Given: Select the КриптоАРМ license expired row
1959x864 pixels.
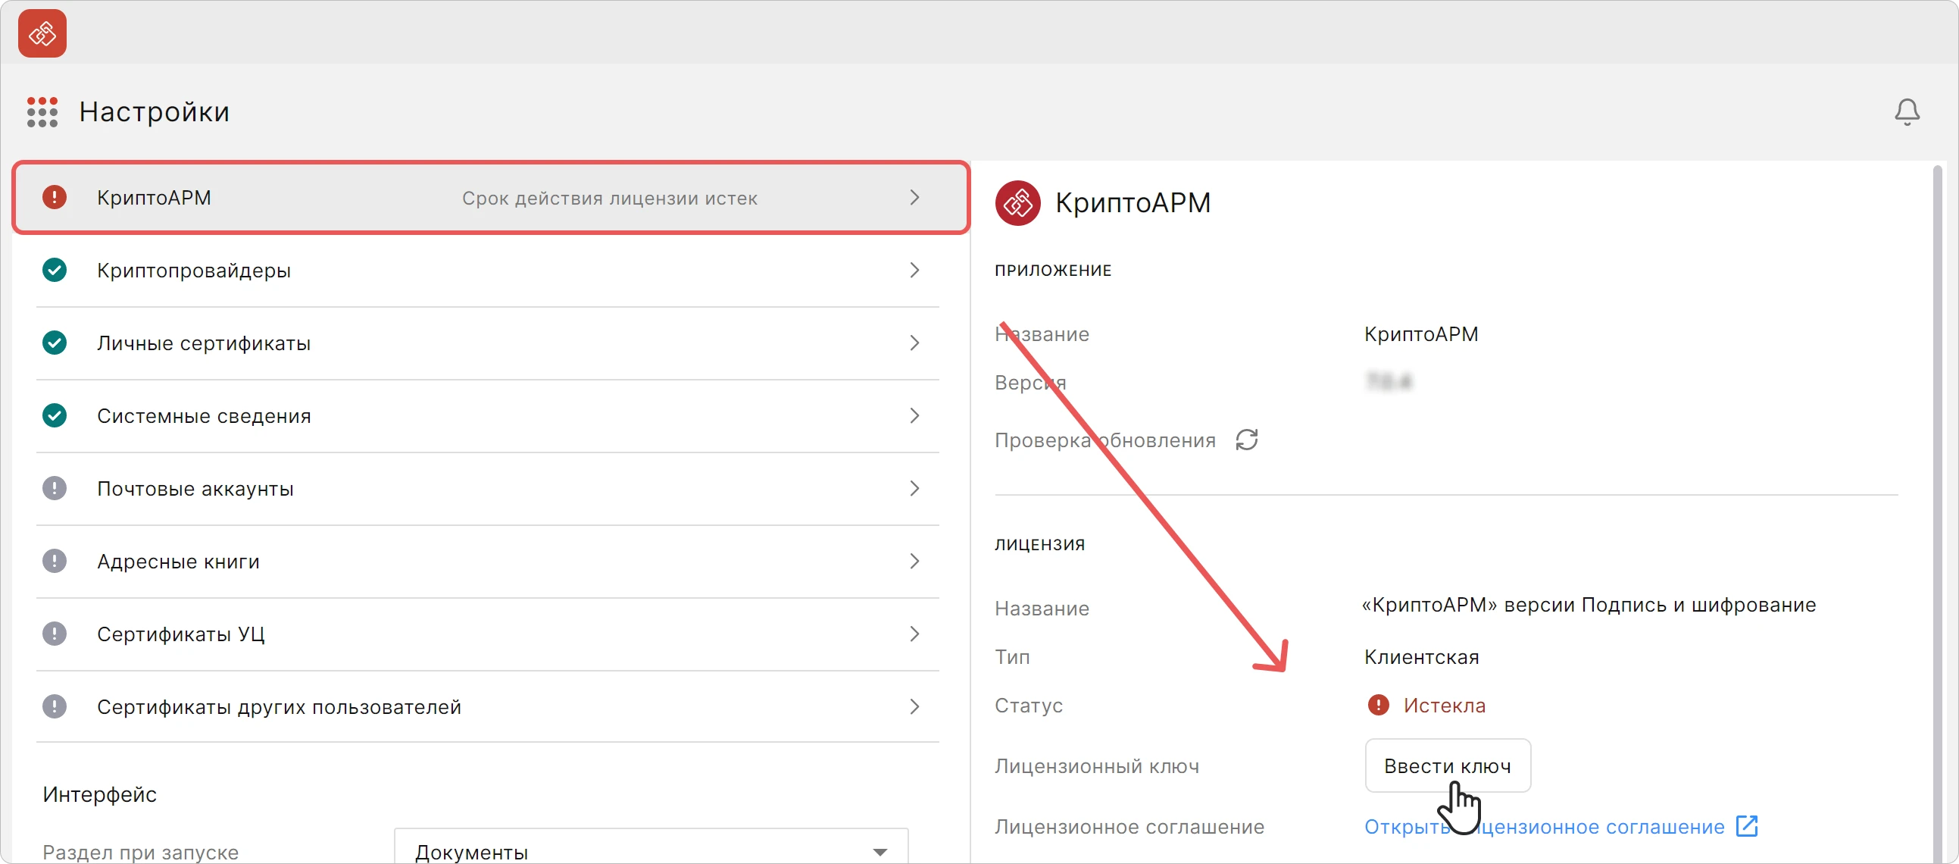Looking at the screenshot, I should coord(491,198).
